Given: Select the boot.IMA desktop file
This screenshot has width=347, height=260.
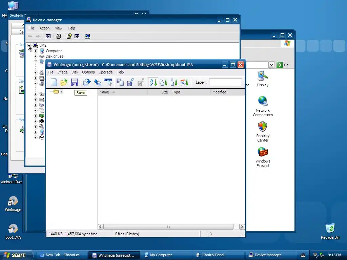Looking at the screenshot, I should click(x=13, y=232).
